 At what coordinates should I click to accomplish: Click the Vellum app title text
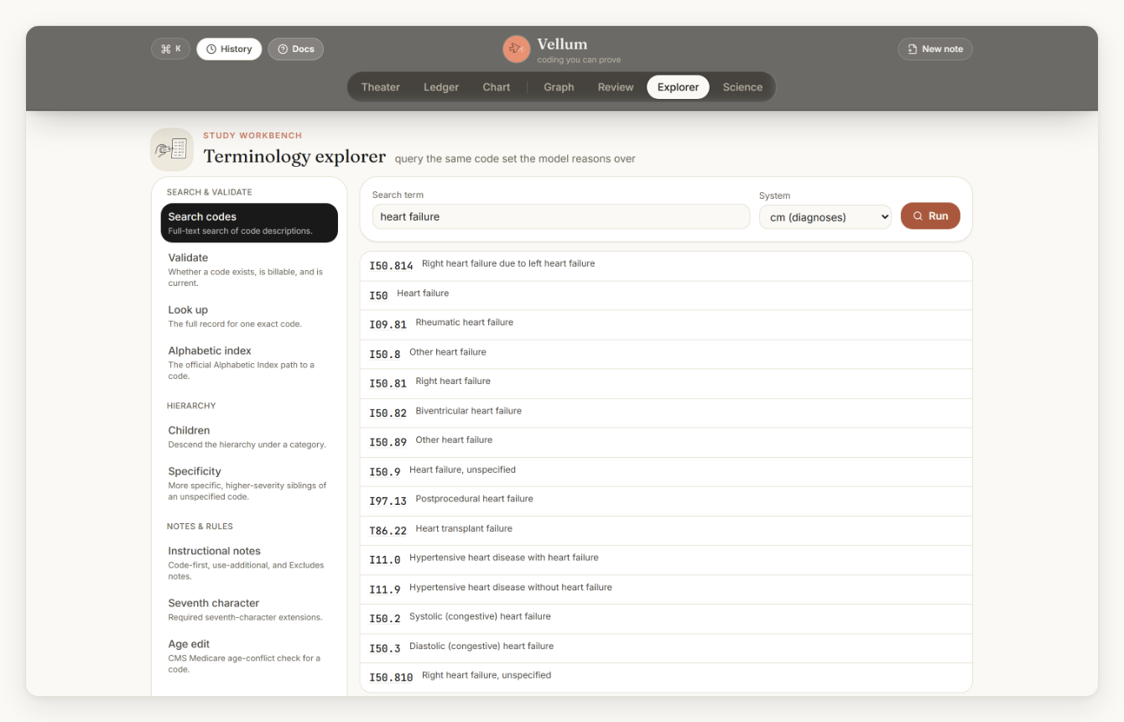[x=562, y=44]
